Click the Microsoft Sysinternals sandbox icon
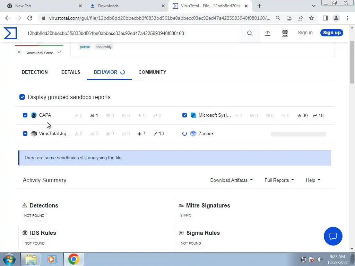The width and height of the screenshot is (355, 266). 193,115
